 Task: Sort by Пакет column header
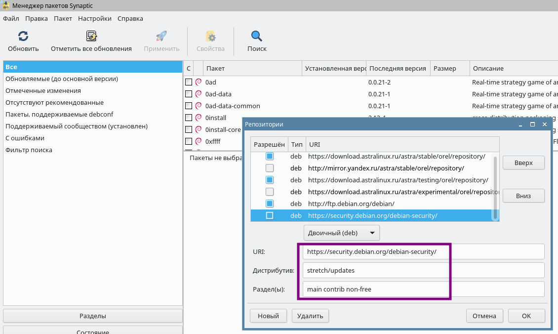point(253,68)
